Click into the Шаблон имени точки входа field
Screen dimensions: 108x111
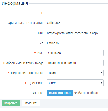tap(75, 63)
